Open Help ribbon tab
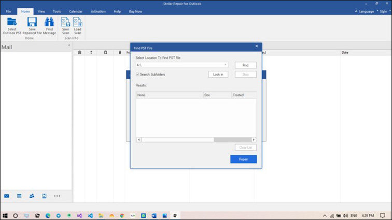Viewport: 392px width, 220px height. coord(117,11)
